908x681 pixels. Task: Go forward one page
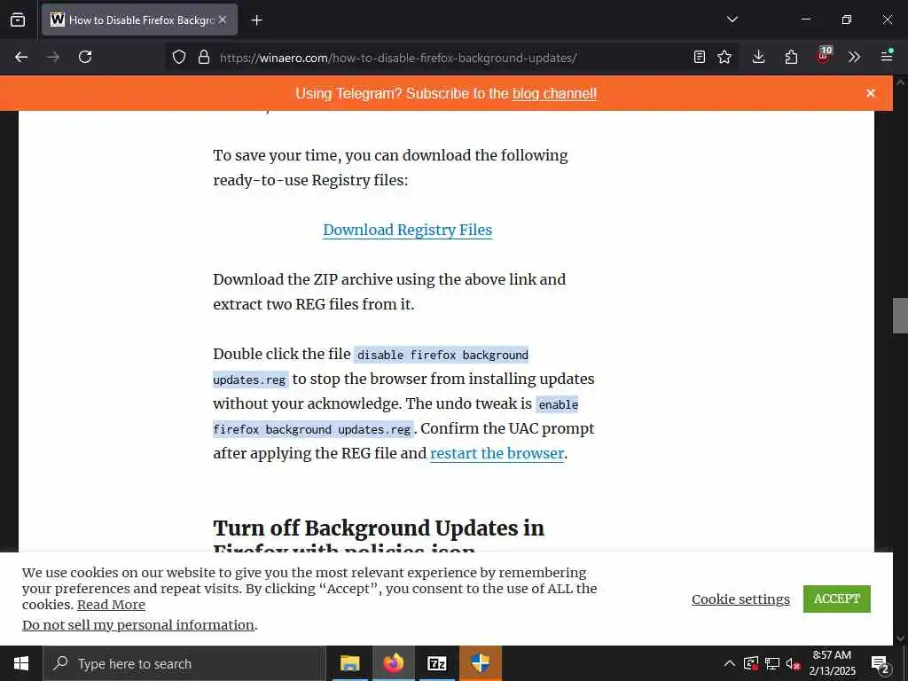click(53, 57)
